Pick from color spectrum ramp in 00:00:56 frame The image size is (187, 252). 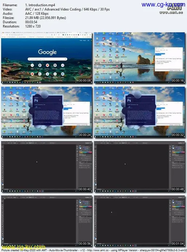[85, 206]
